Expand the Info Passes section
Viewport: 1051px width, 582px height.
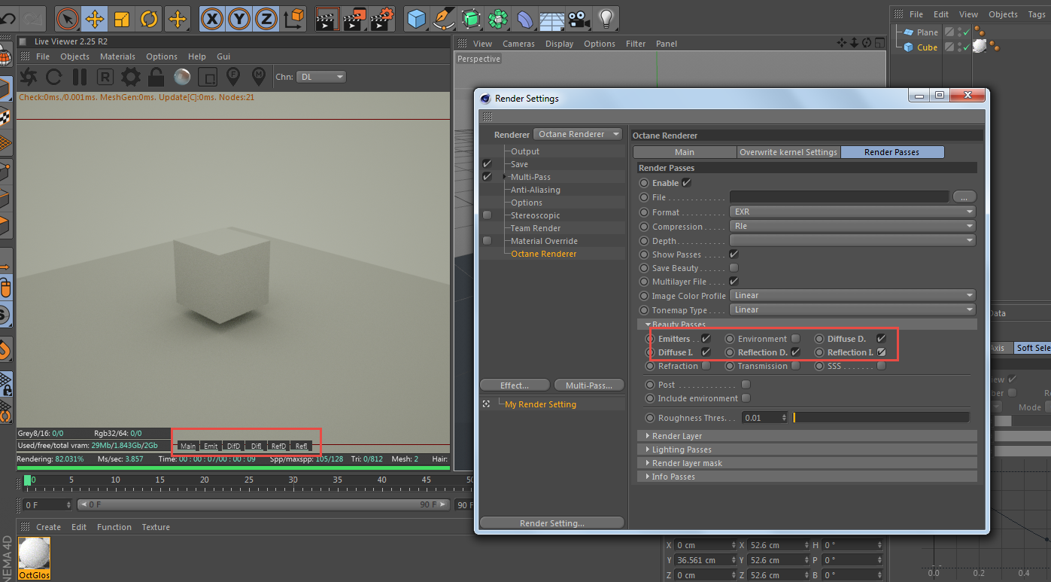806,477
